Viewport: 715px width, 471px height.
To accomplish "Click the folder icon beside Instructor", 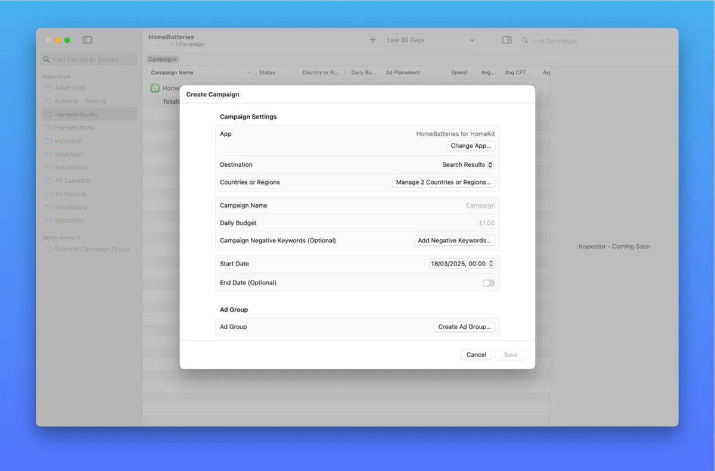I will coord(48,141).
